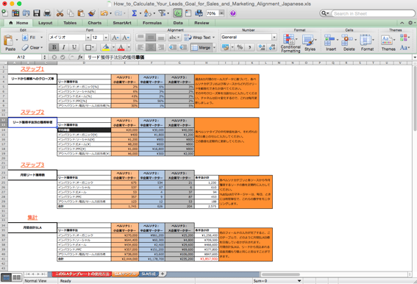Create a new workbook from the toolbar
Image resolution: width=417 pixels, height=284 pixels.
[x=4, y=13]
